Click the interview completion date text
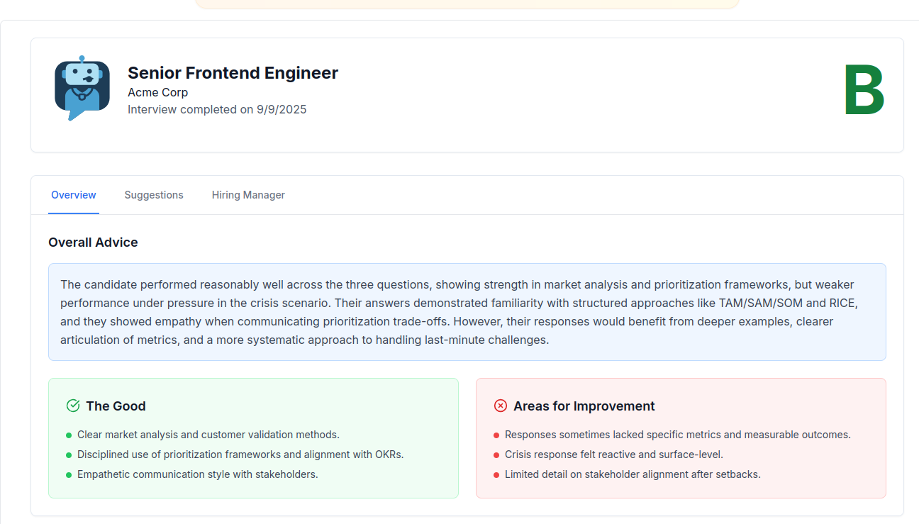Screen dimensions: 919x524 coord(216,109)
